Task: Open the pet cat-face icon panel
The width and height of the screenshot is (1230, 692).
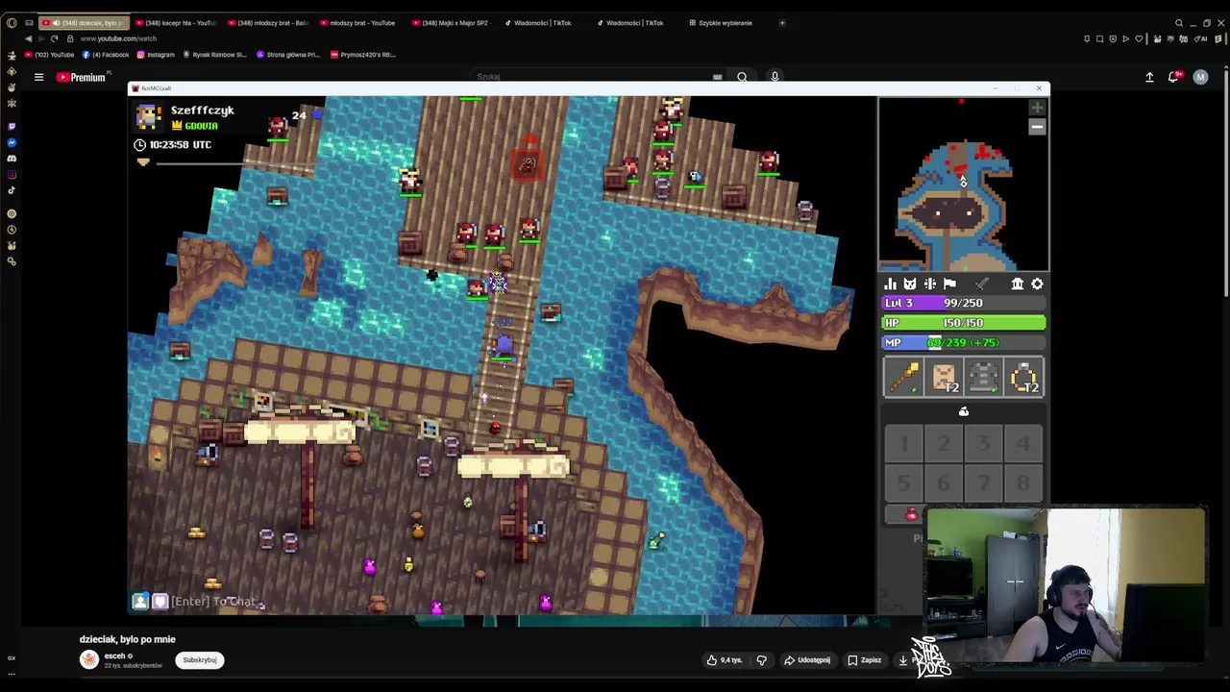Action: point(910,284)
